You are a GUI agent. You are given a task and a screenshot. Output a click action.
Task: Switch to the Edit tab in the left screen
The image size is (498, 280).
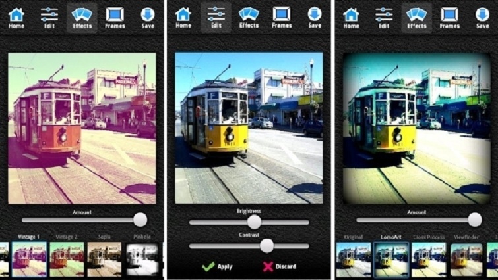click(49, 17)
